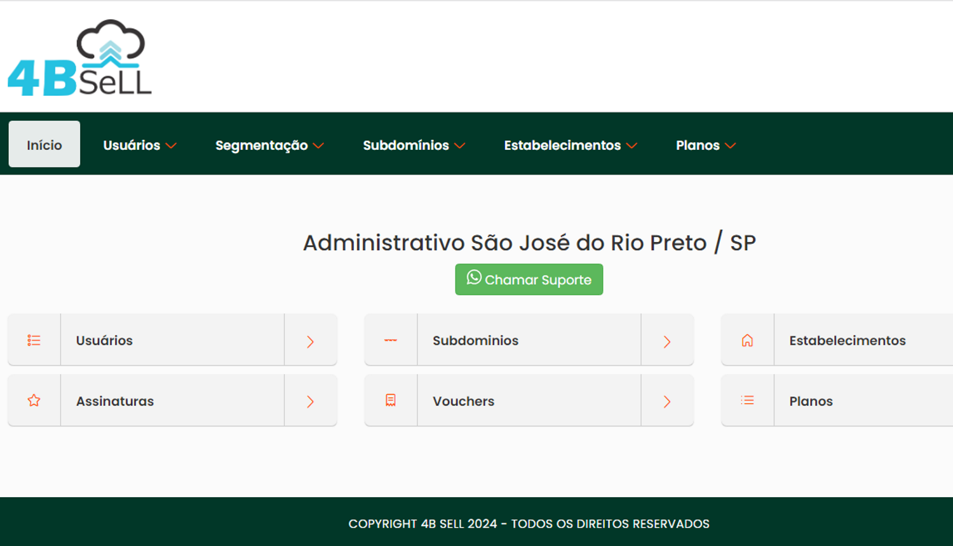Expand the chevron beside Segmentação
Screen dimensions: 953x546
point(318,146)
